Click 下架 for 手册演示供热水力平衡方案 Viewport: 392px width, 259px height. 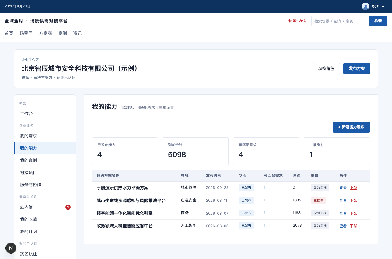pyautogui.click(x=353, y=188)
